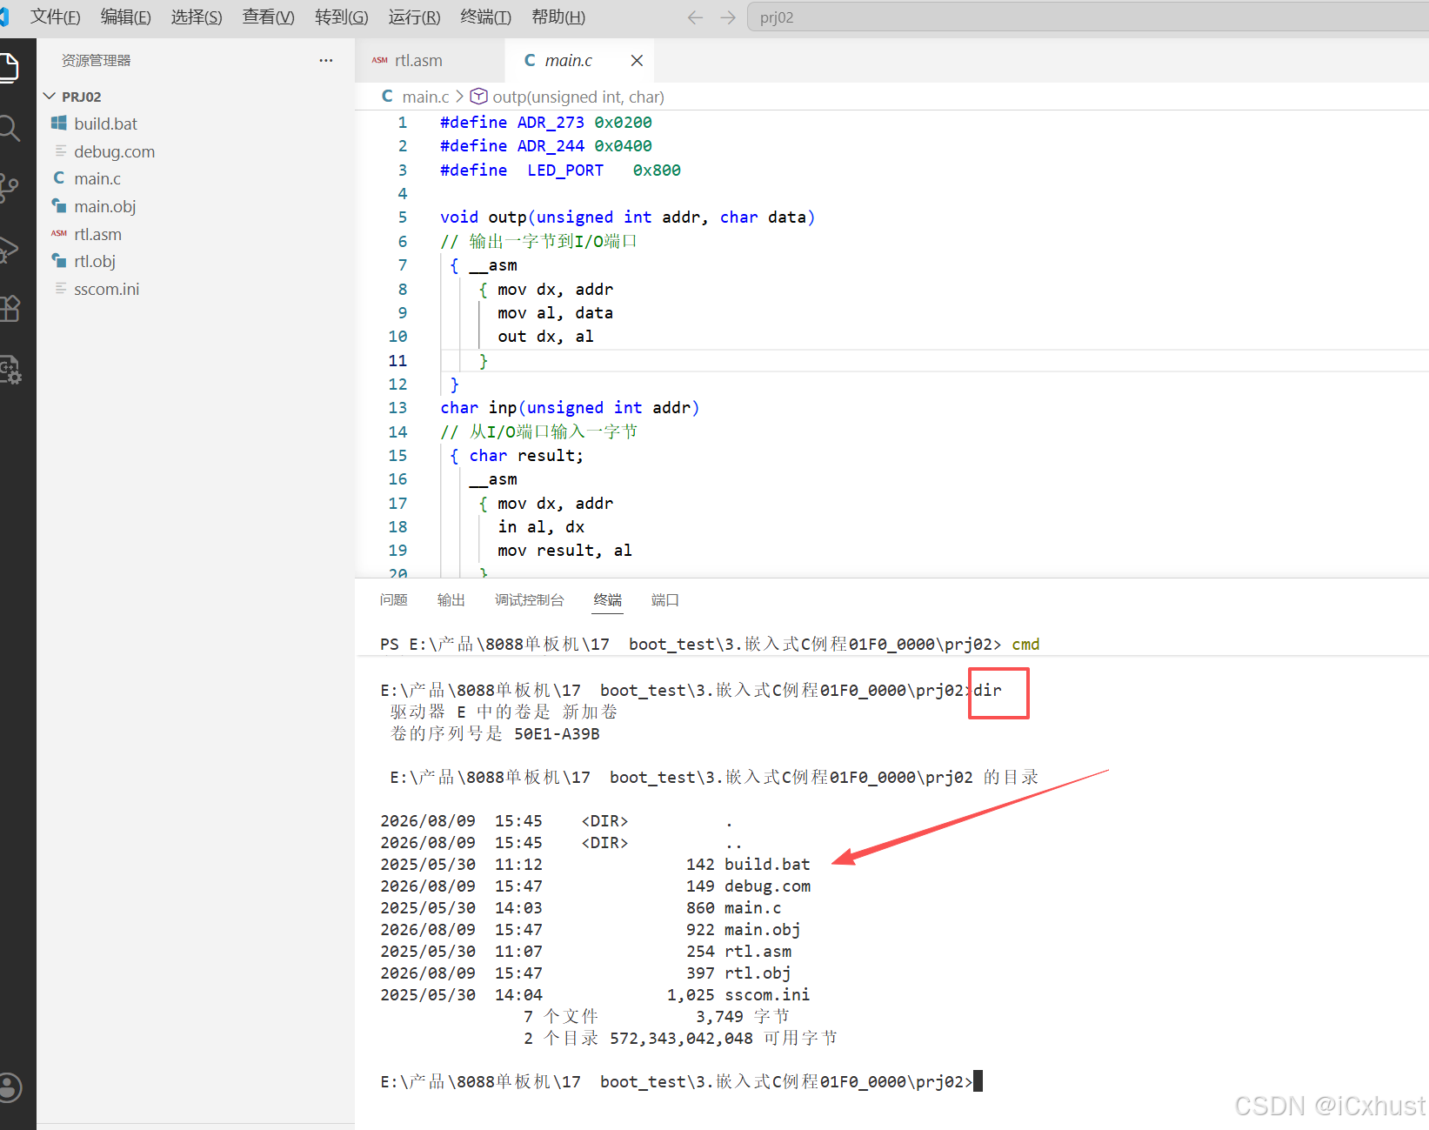The height and width of the screenshot is (1130, 1429).
Task: Switch to the 调试控制台 panel tab
Action: click(x=529, y=600)
